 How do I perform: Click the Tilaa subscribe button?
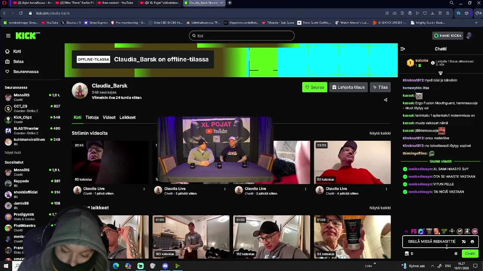click(380, 87)
